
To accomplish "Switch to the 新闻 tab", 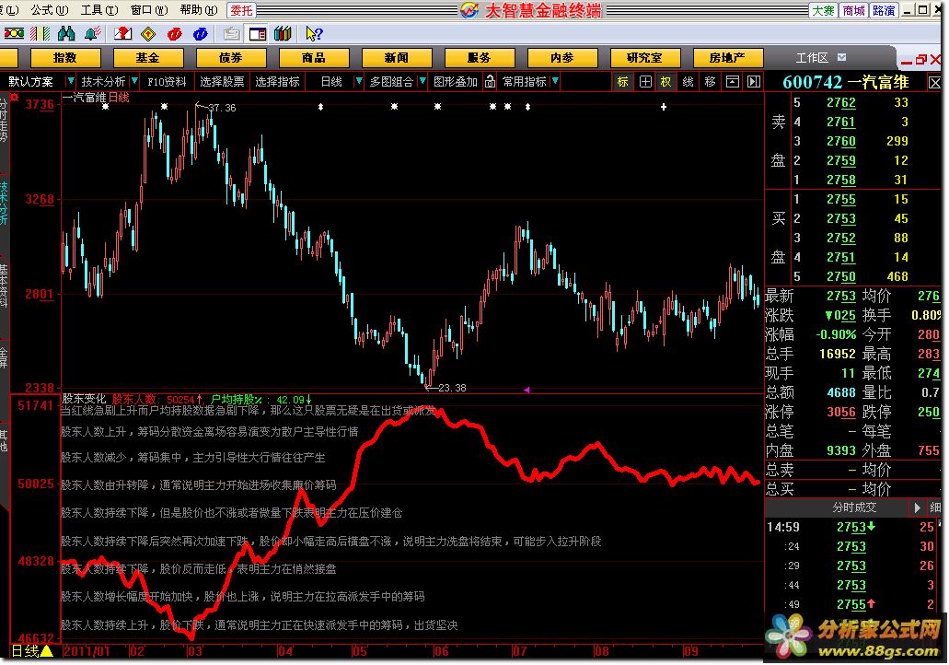I will tap(397, 57).
